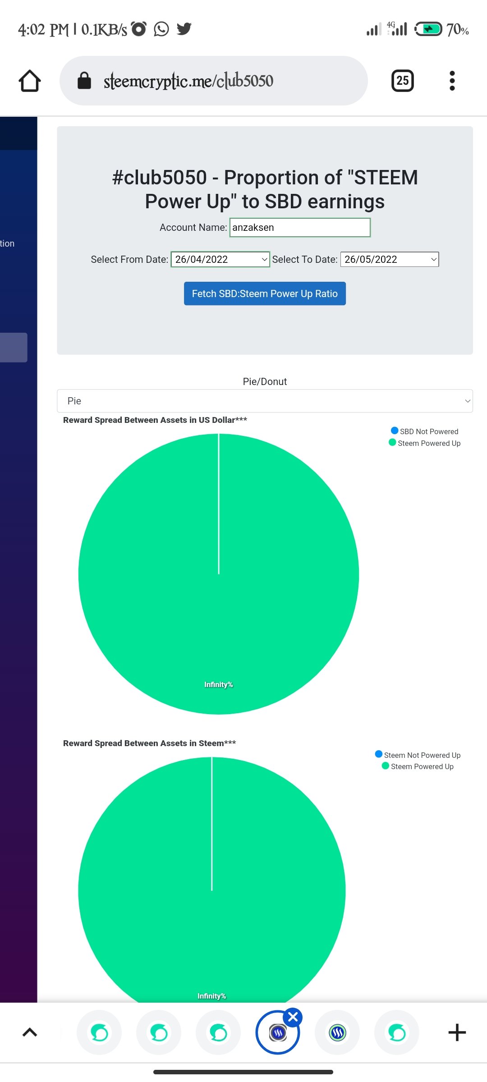This screenshot has height=1082, width=487.
Task: Toggle the "Steem Not Powered Up" legend entry
Action: (418, 755)
